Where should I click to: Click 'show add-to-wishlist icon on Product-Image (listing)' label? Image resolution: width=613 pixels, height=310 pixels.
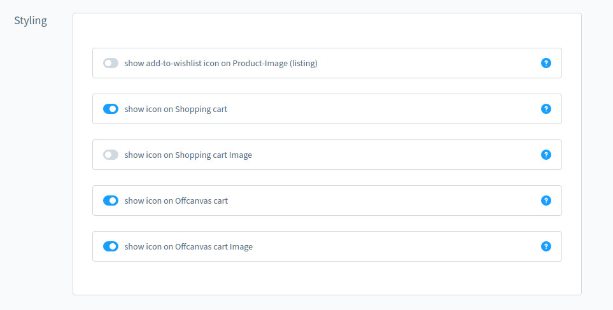point(221,63)
